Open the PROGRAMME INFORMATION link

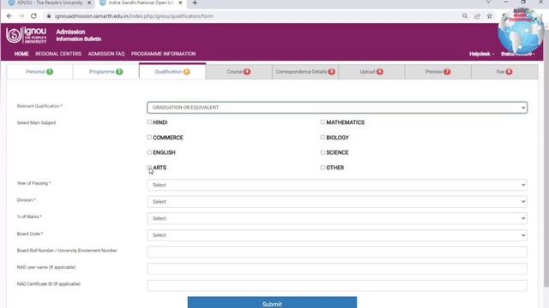pyautogui.click(x=164, y=54)
